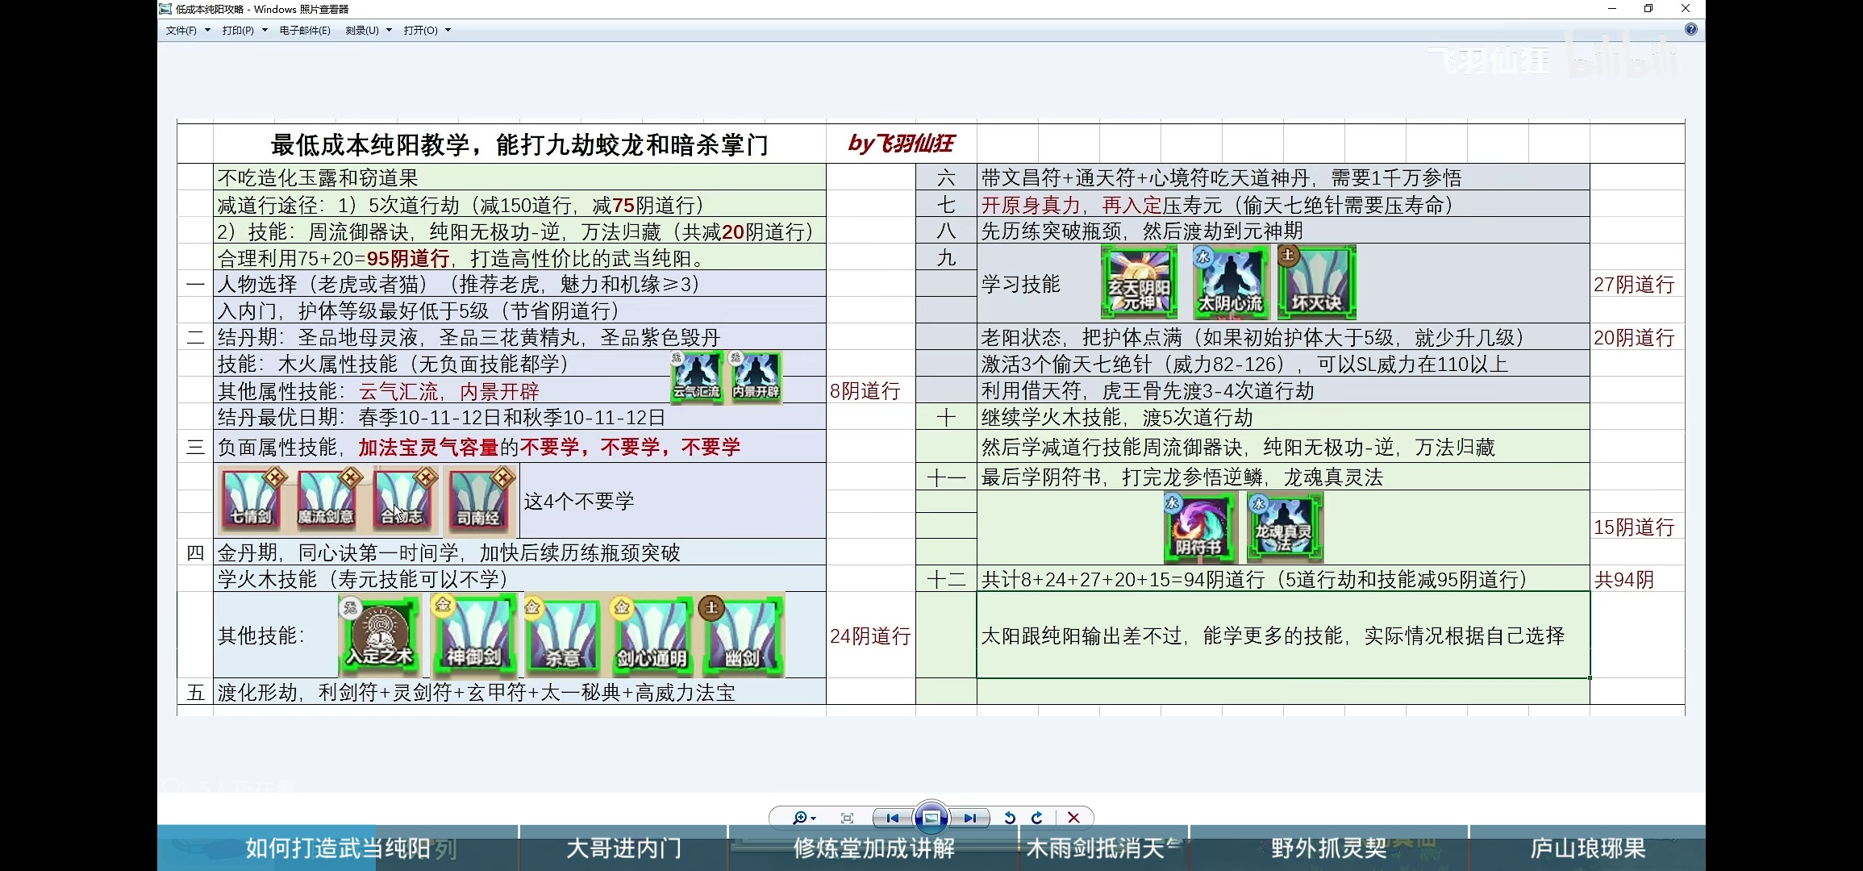Jump to the 如何打造武当纯阳 chapter
The width and height of the screenshot is (1863, 871).
tap(338, 848)
